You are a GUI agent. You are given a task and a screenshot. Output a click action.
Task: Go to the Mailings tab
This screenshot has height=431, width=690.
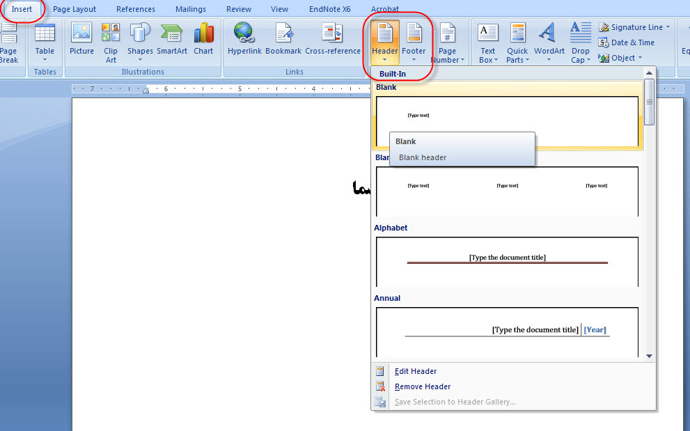(190, 9)
